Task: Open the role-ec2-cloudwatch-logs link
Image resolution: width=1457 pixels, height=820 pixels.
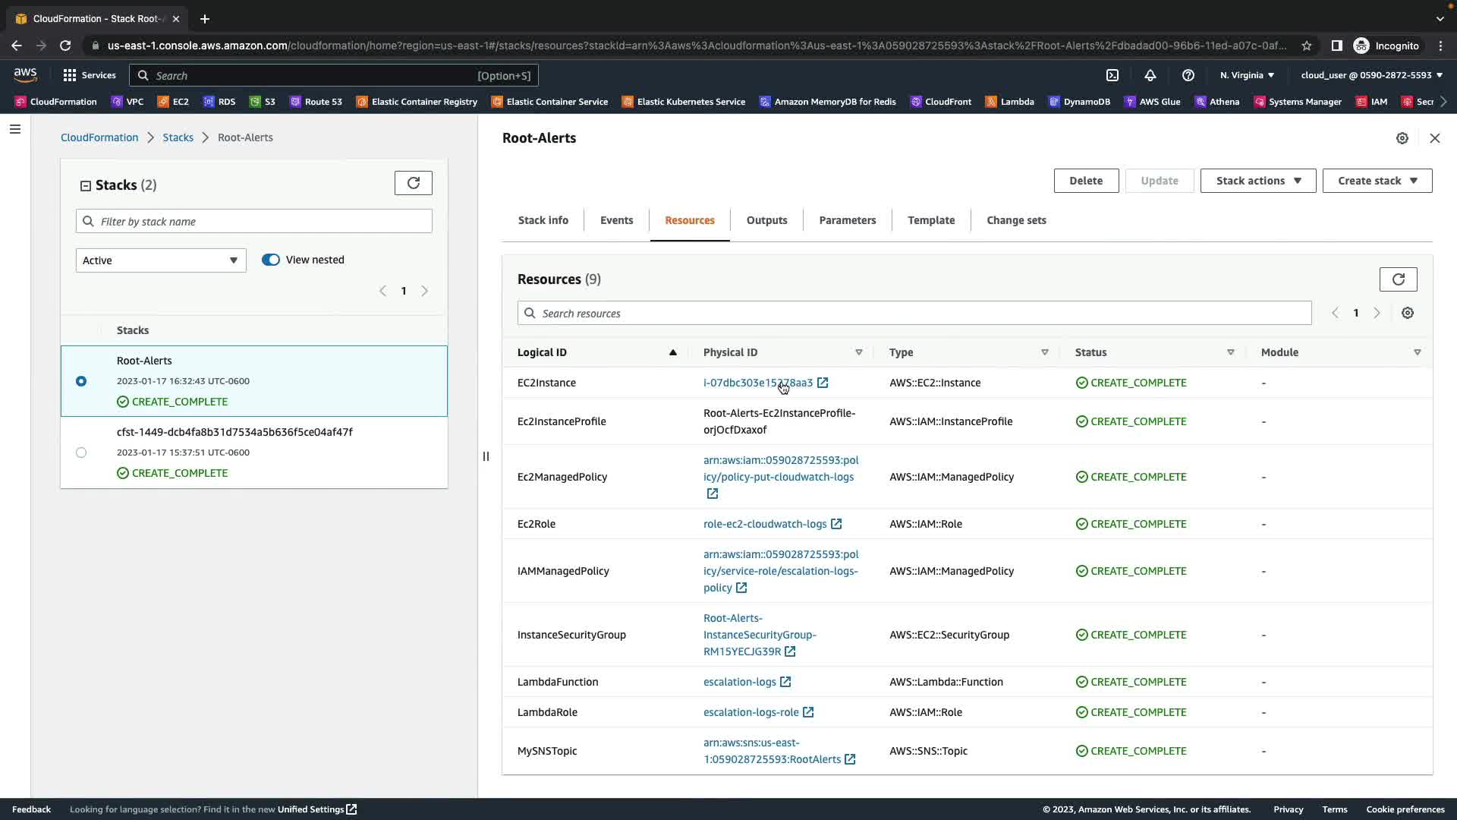Action: pyautogui.click(x=764, y=524)
